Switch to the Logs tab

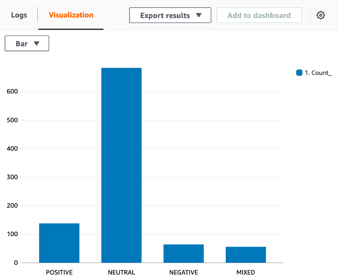[x=19, y=15]
